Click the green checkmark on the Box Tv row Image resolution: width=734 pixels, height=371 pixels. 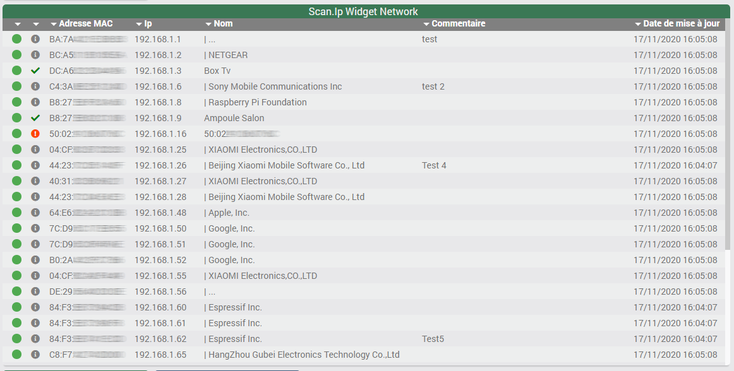tap(35, 71)
